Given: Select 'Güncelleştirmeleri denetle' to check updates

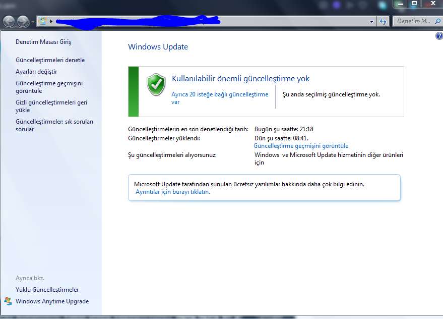Looking at the screenshot, I should pos(50,60).
